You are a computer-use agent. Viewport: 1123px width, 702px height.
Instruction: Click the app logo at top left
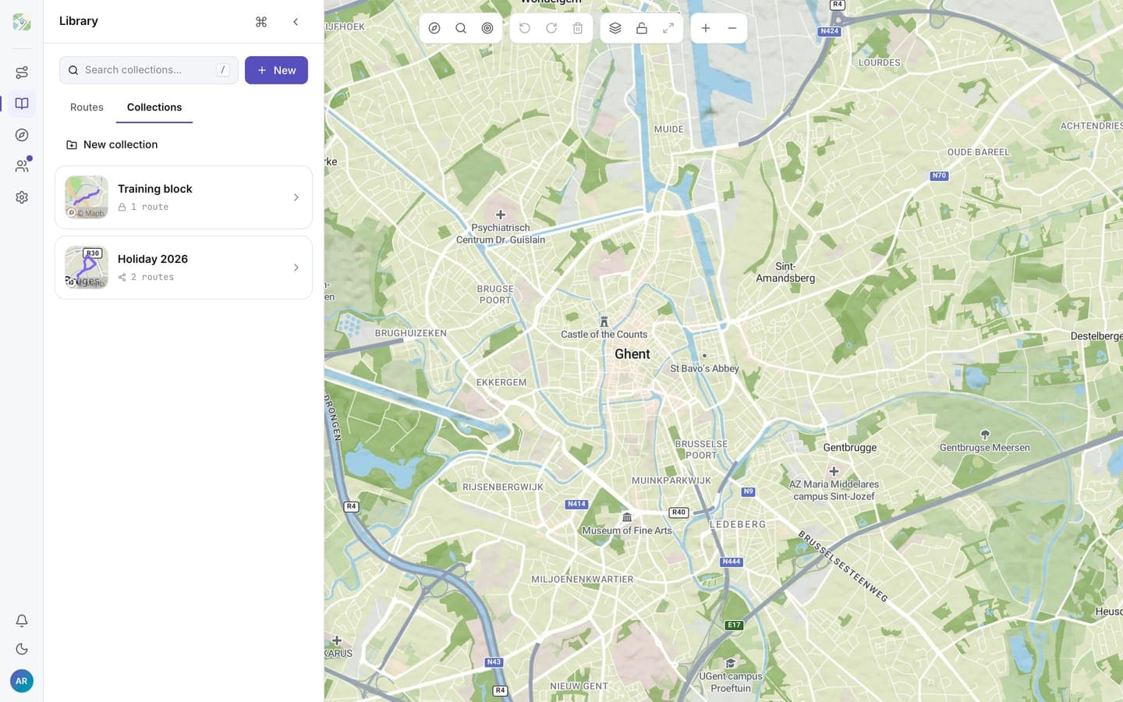pos(22,22)
